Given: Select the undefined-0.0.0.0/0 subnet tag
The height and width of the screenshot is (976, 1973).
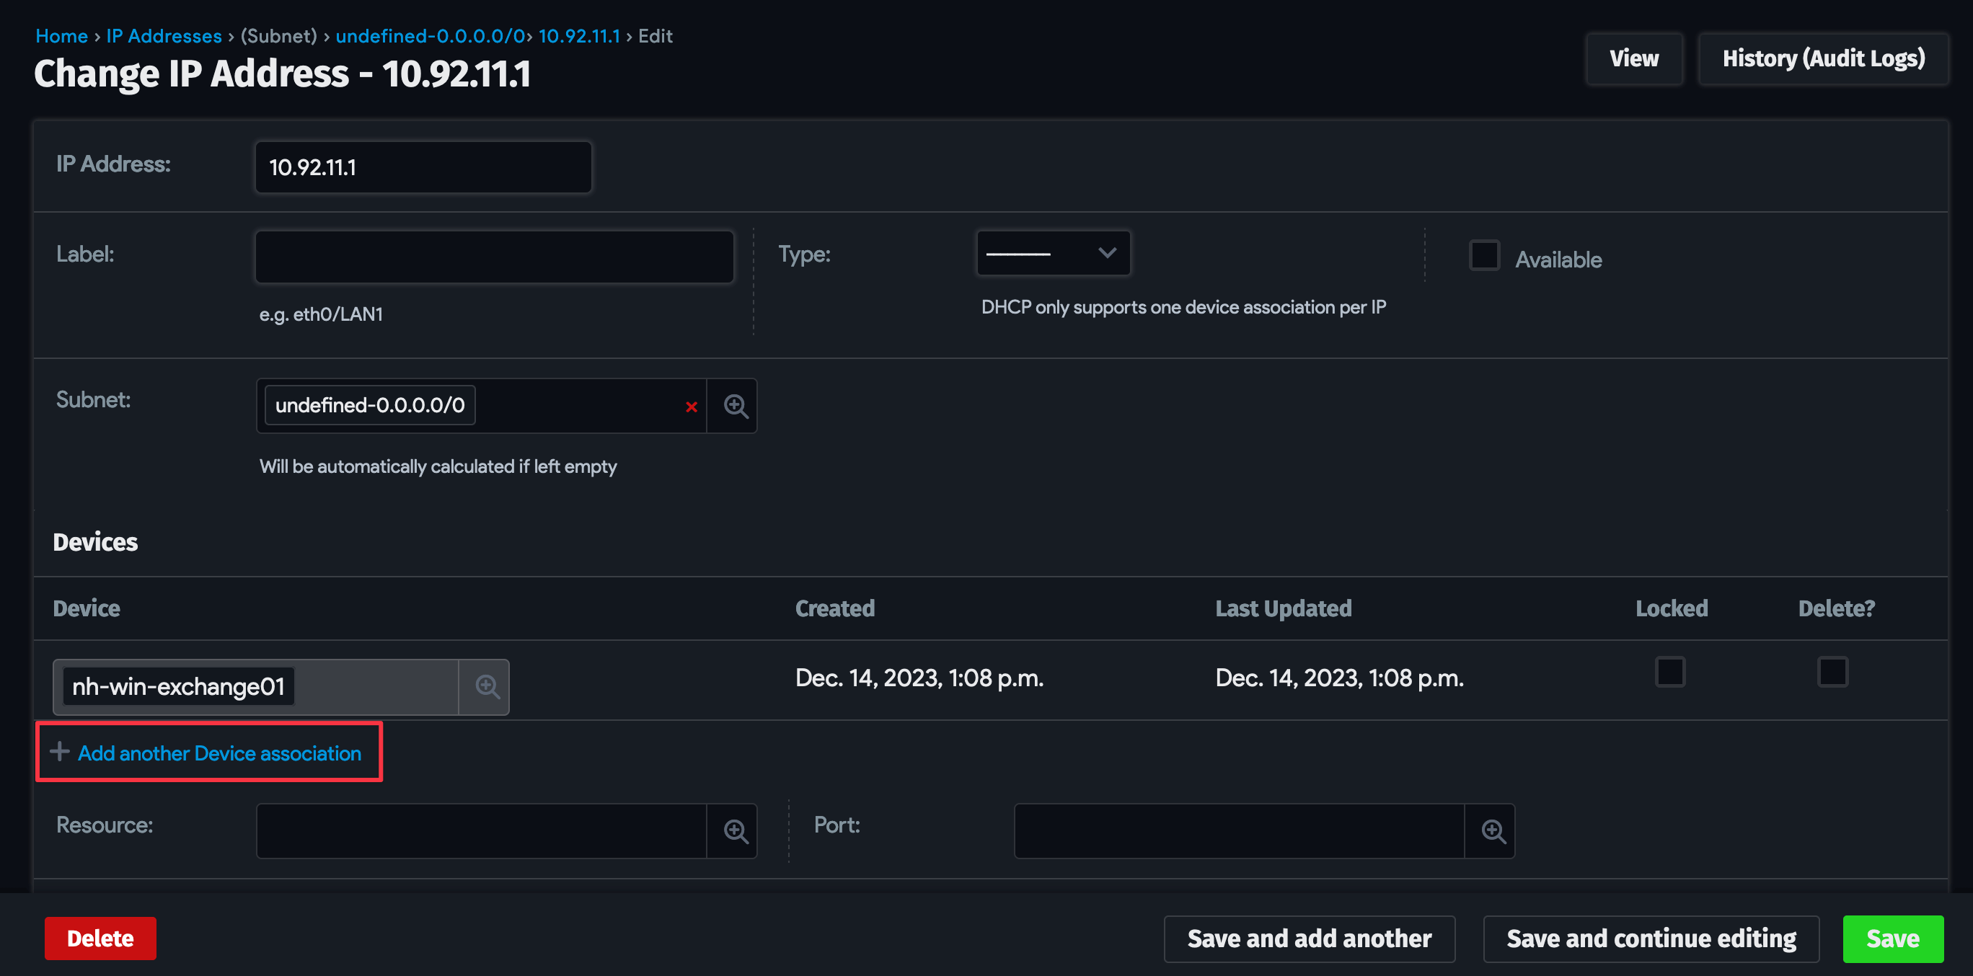Looking at the screenshot, I should tap(370, 405).
